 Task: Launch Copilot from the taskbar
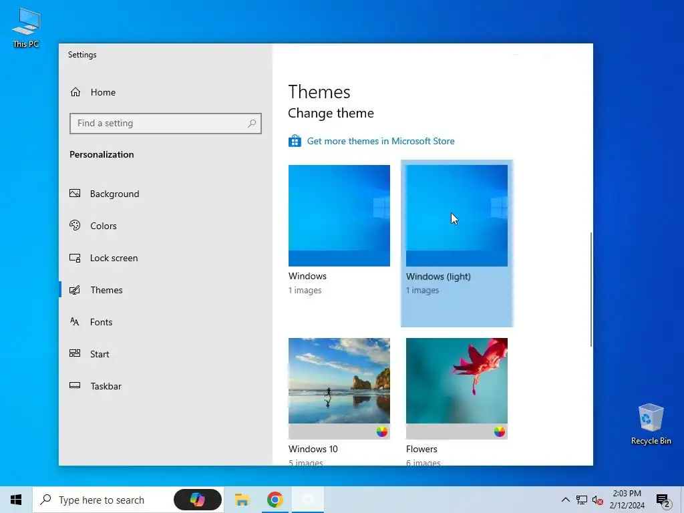coord(198,500)
